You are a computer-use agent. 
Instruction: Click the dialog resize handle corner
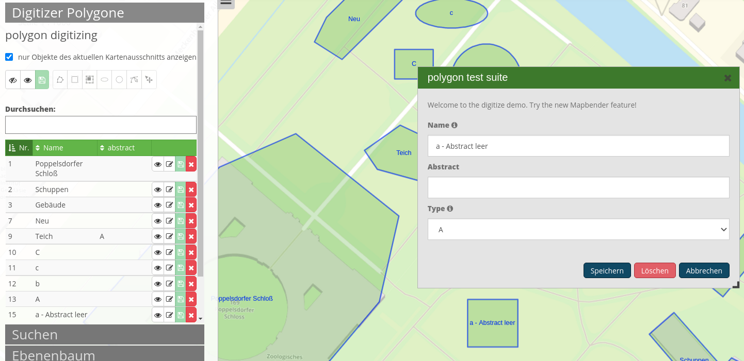click(x=736, y=284)
